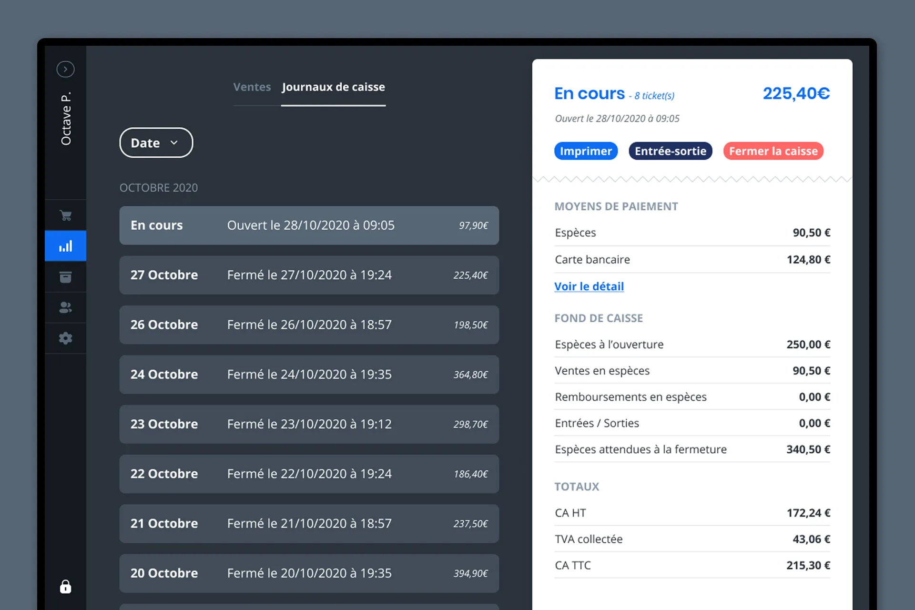Open the shopping cart section in the sidebar
The height and width of the screenshot is (610, 915).
tap(65, 215)
